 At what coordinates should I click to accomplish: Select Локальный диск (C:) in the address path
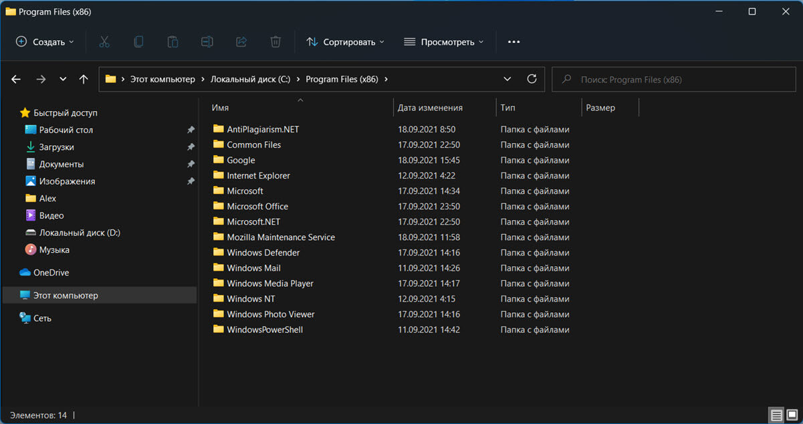[x=250, y=79]
